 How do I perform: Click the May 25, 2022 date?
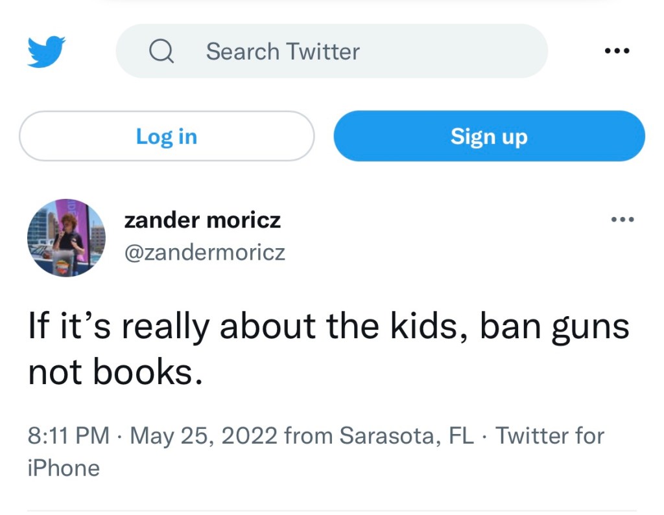(204, 435)
